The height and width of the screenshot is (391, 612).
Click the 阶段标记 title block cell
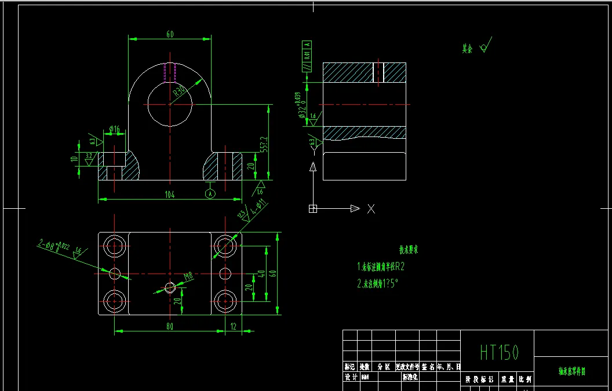pyautogui.click(x=480, y=379)
